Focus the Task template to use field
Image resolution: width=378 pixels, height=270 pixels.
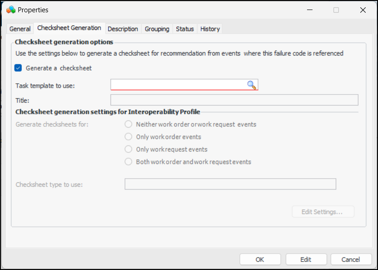click(178, 85)
